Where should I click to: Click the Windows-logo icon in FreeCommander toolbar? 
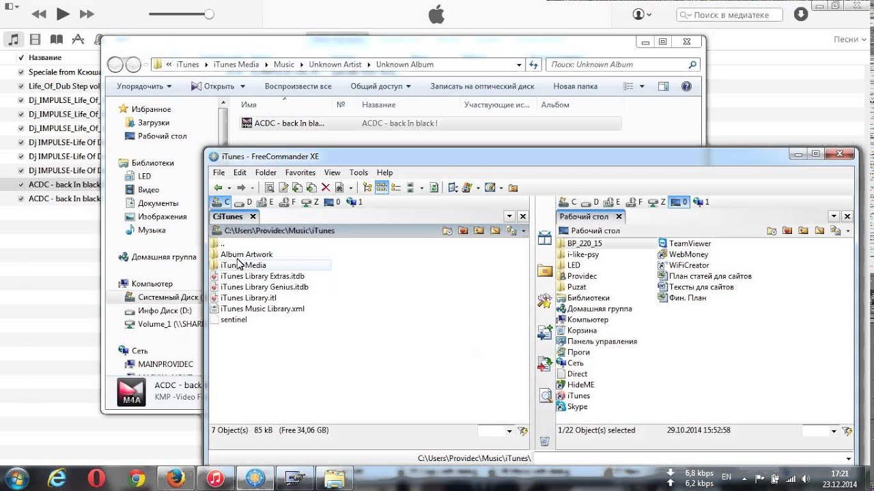tap(467, 188)
